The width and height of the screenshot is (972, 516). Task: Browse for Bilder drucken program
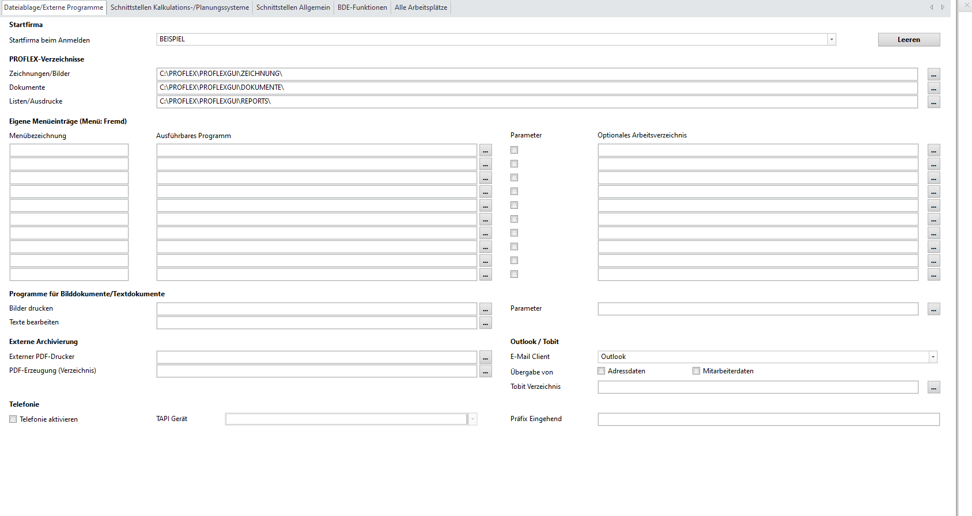point(486,309)
